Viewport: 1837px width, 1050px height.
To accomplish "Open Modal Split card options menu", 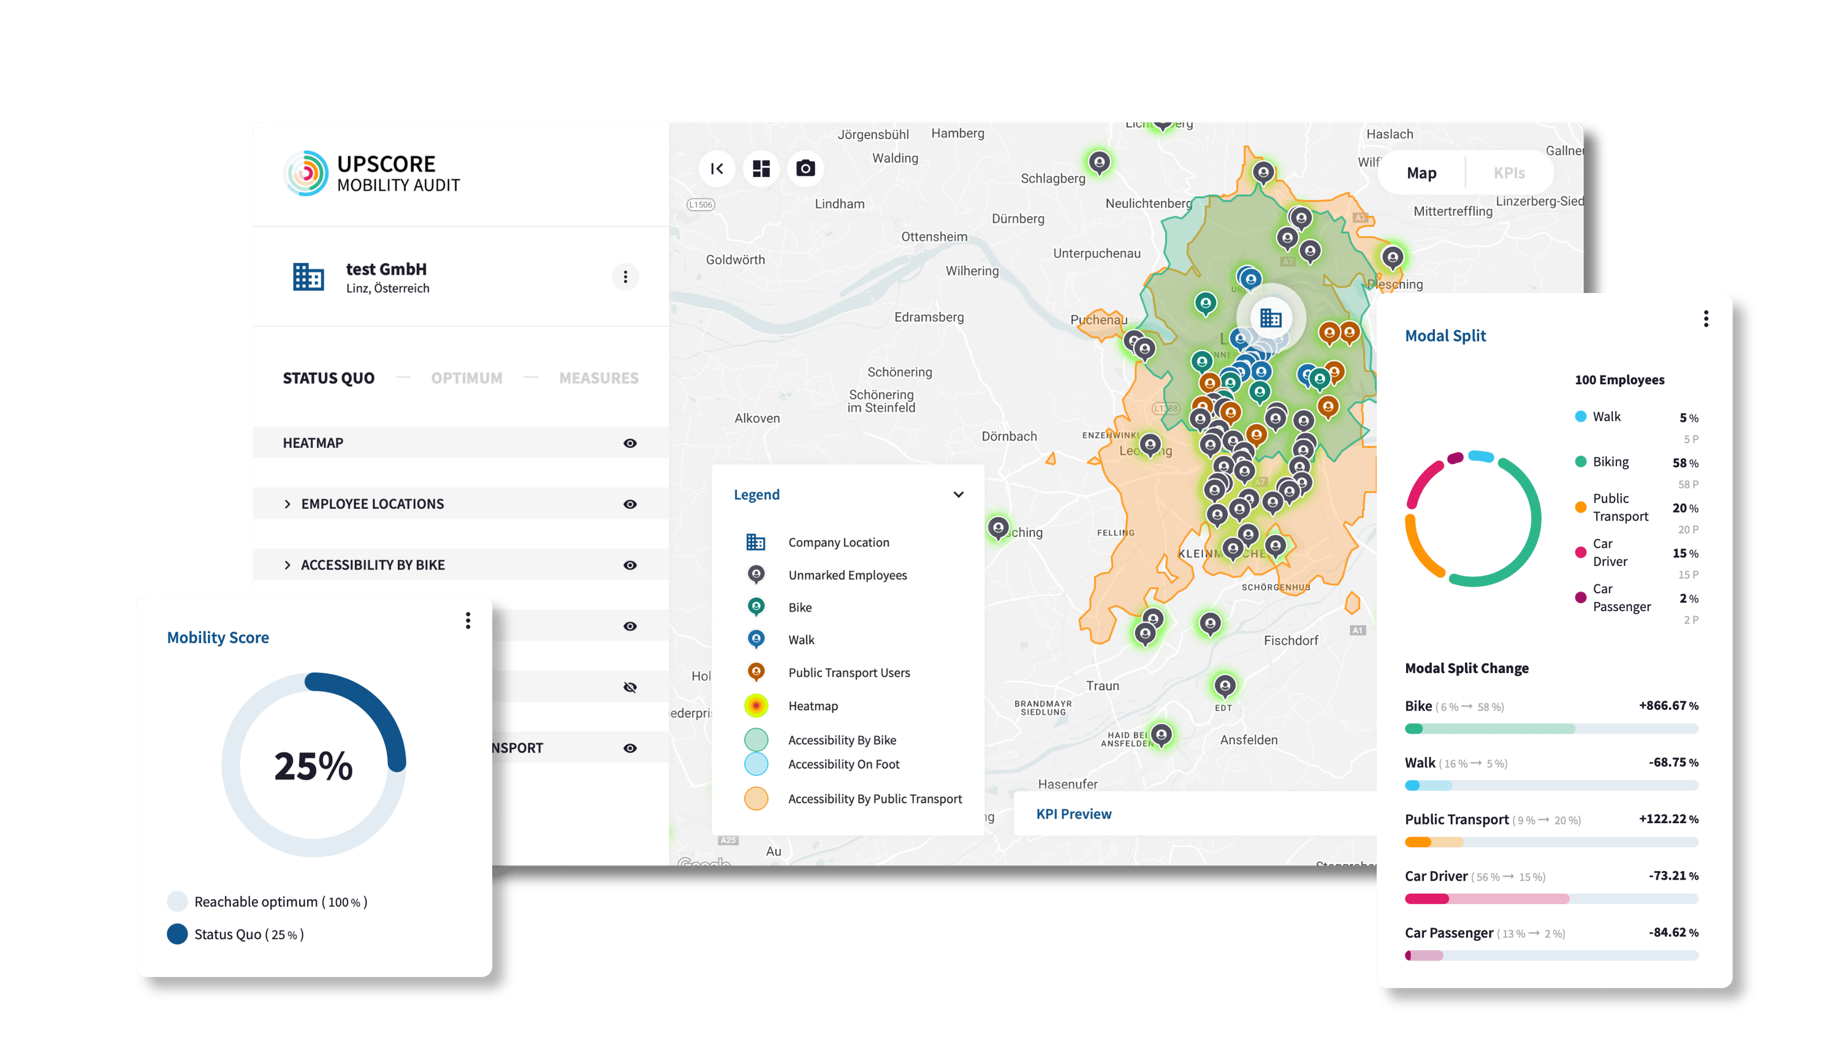I will 1705,319.
